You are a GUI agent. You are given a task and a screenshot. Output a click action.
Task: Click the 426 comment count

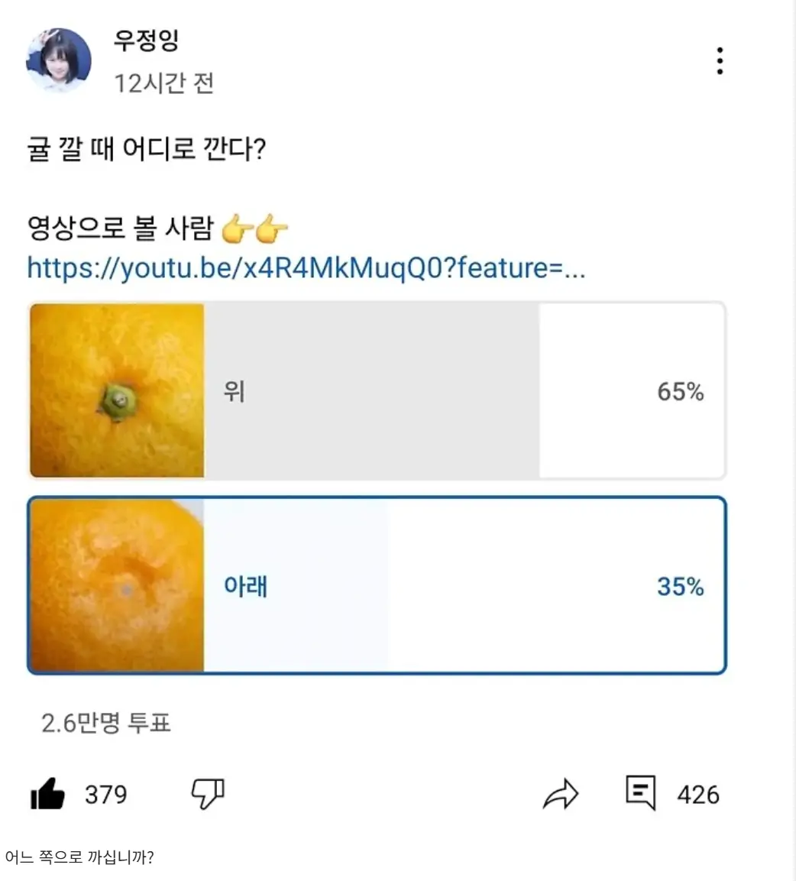[697, 795]
